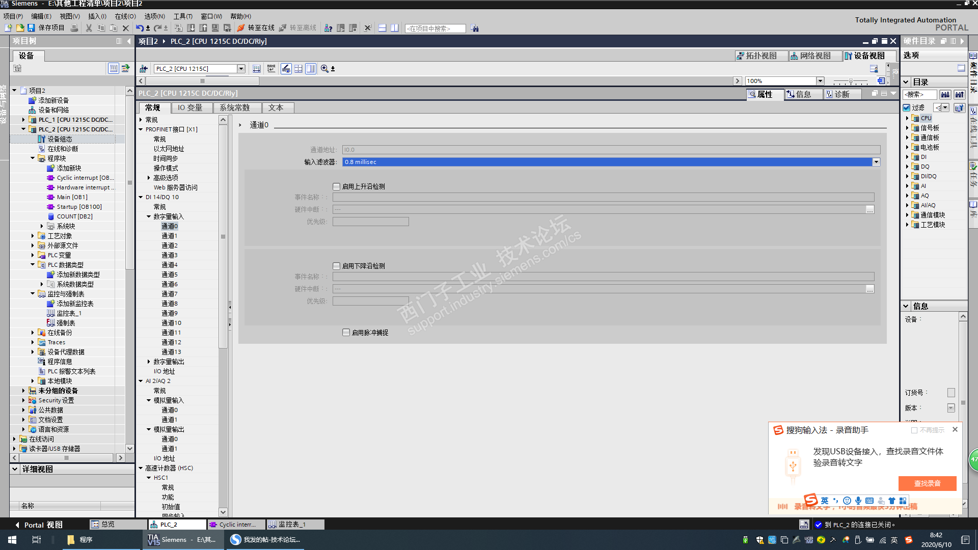Enable 启用下降沿检测 checkbox
Viewport: 978px width, 550px height.
pyautogui.click(x=336, y=266)
